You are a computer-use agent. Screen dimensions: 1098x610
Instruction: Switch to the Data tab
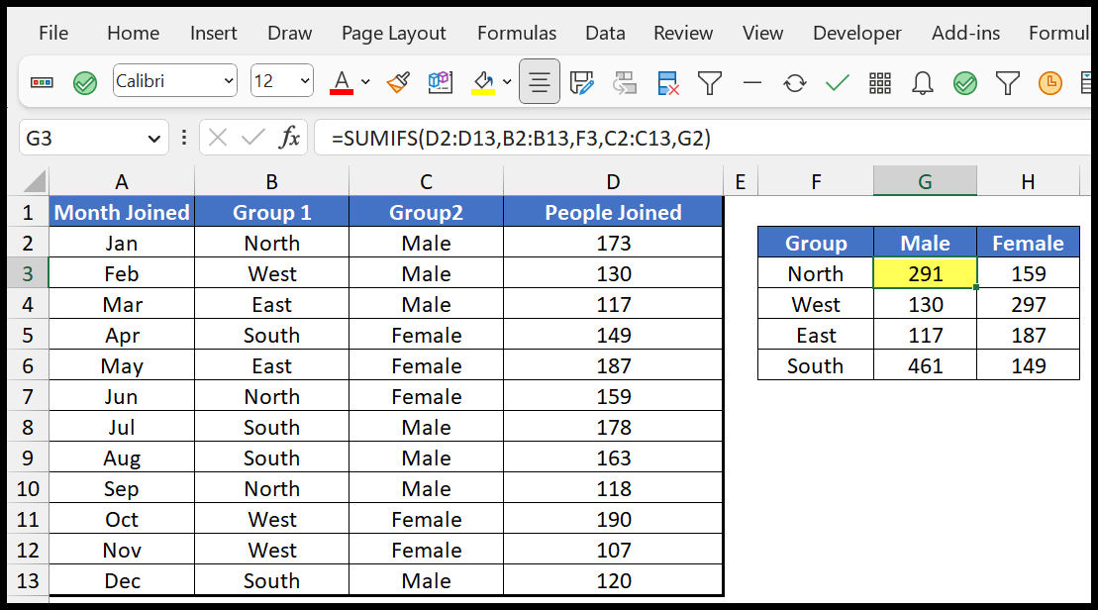605,33
